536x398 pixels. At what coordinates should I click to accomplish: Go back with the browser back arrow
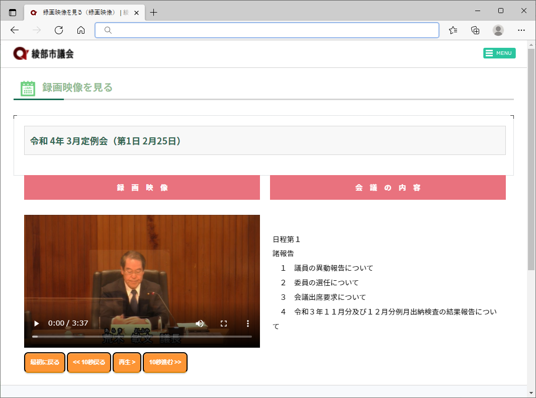[x=15, y=30]
